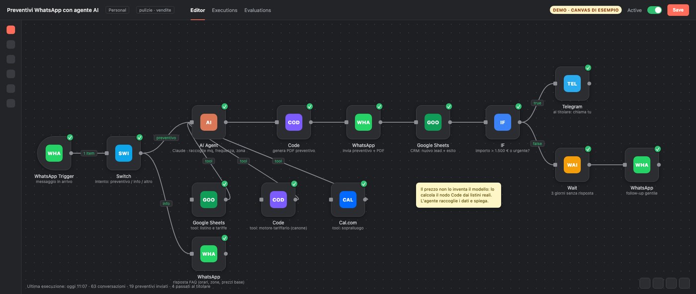Click the DEMO · CANVAS DI ESEMPIO badge

586,10
